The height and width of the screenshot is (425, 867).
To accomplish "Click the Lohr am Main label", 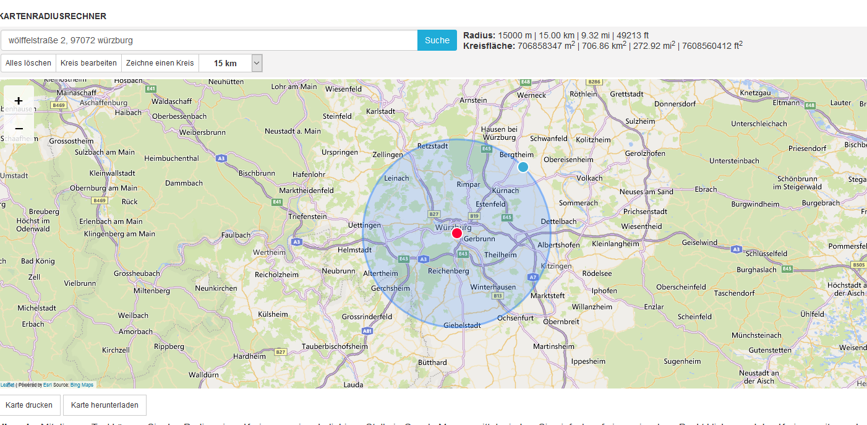I will point(294,87).
